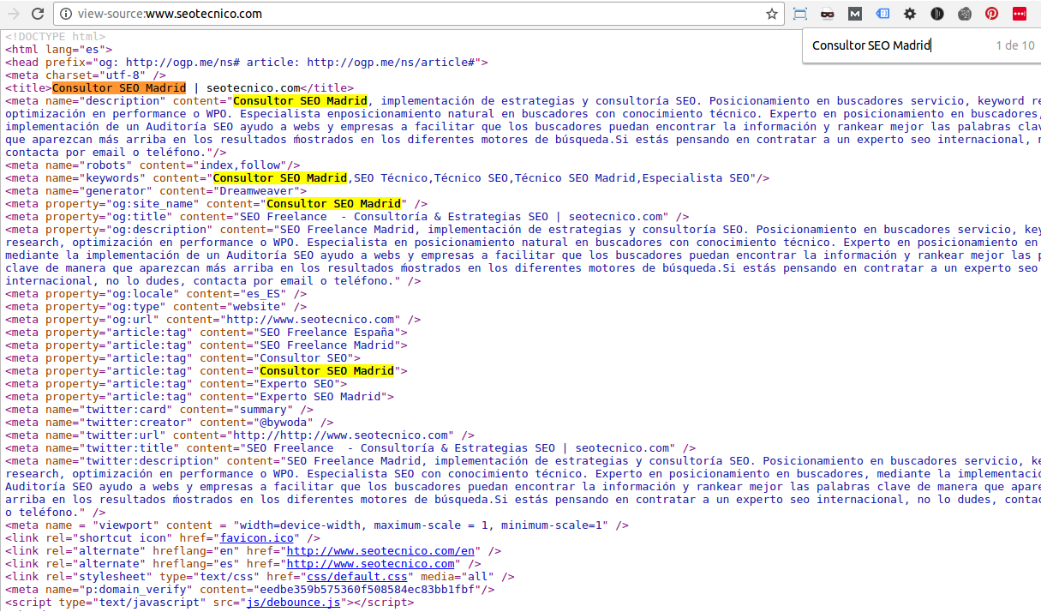The image size is (1041, 612).
Task: Click the black circle extension icon
Action: [x=937, y=14]
